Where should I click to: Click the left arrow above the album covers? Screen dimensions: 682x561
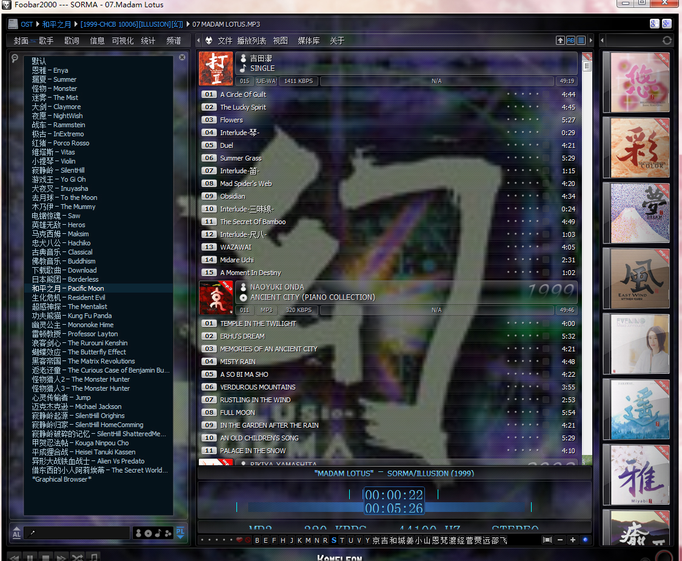point(603,41)
